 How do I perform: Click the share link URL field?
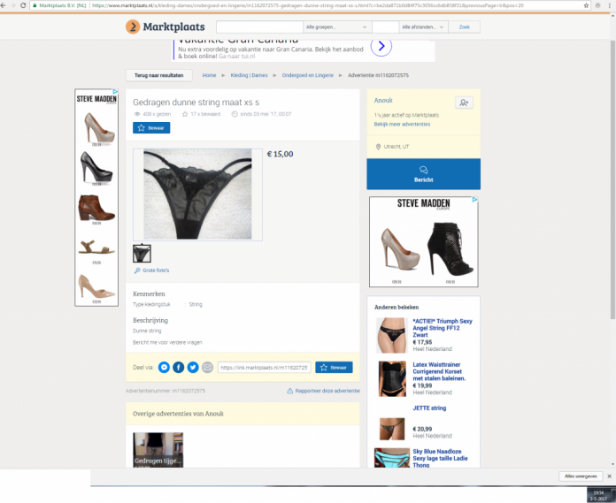(x=264, y=367)
